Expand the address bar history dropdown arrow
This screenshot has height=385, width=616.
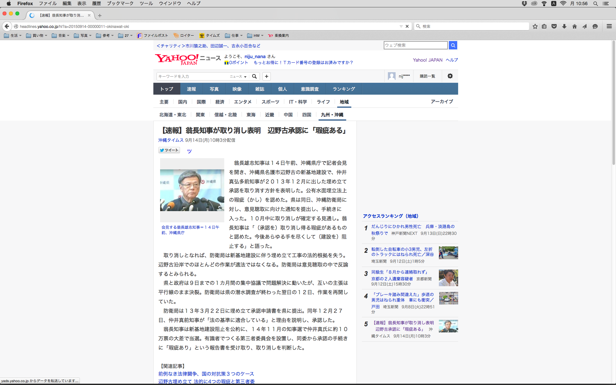point(401,26)
